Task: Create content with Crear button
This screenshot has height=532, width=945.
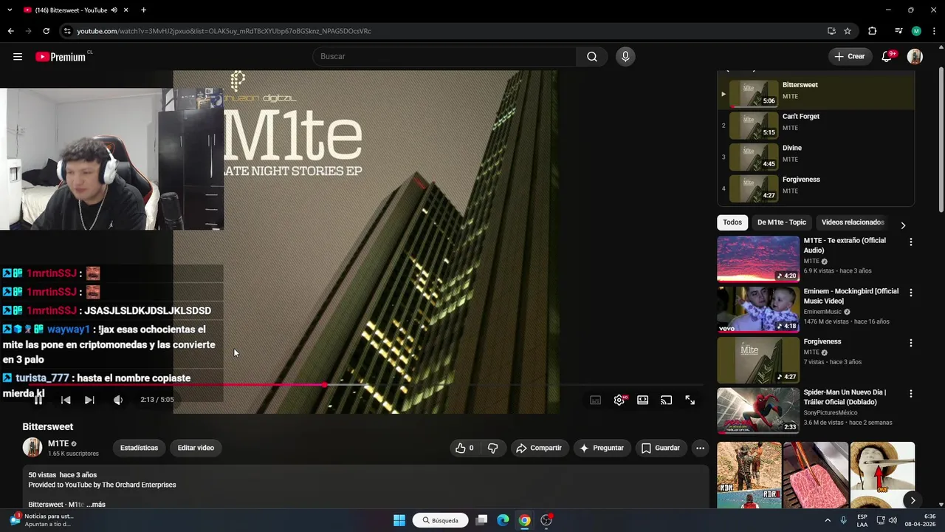Action: (850, 57)
